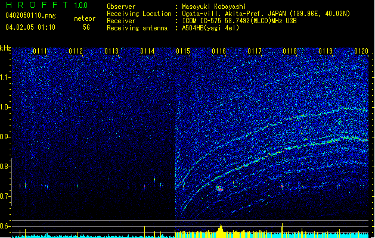Click the tall yellow power peak below 0116
The image size is (375, 238).
(221, 231)
